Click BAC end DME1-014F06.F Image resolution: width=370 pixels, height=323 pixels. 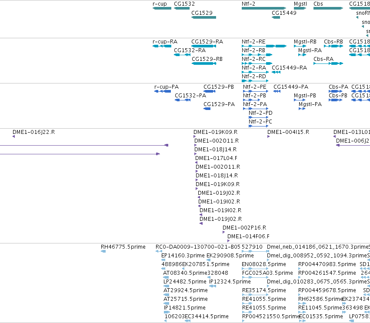click(x=228, y=241)
